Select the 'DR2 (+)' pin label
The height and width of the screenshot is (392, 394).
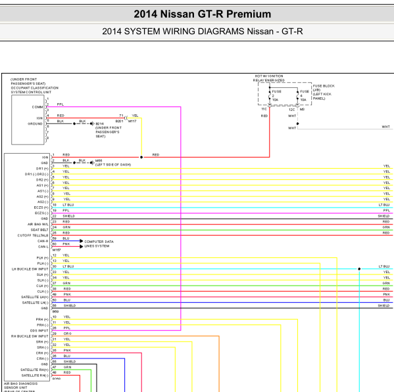pyautogui.click(x=42, y=180)
